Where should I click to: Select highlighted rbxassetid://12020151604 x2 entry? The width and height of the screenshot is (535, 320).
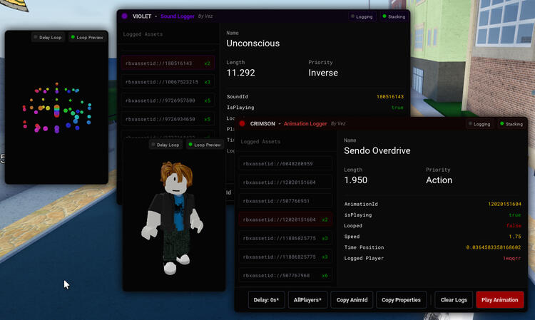pyautogui.click(x=285, y=220)
